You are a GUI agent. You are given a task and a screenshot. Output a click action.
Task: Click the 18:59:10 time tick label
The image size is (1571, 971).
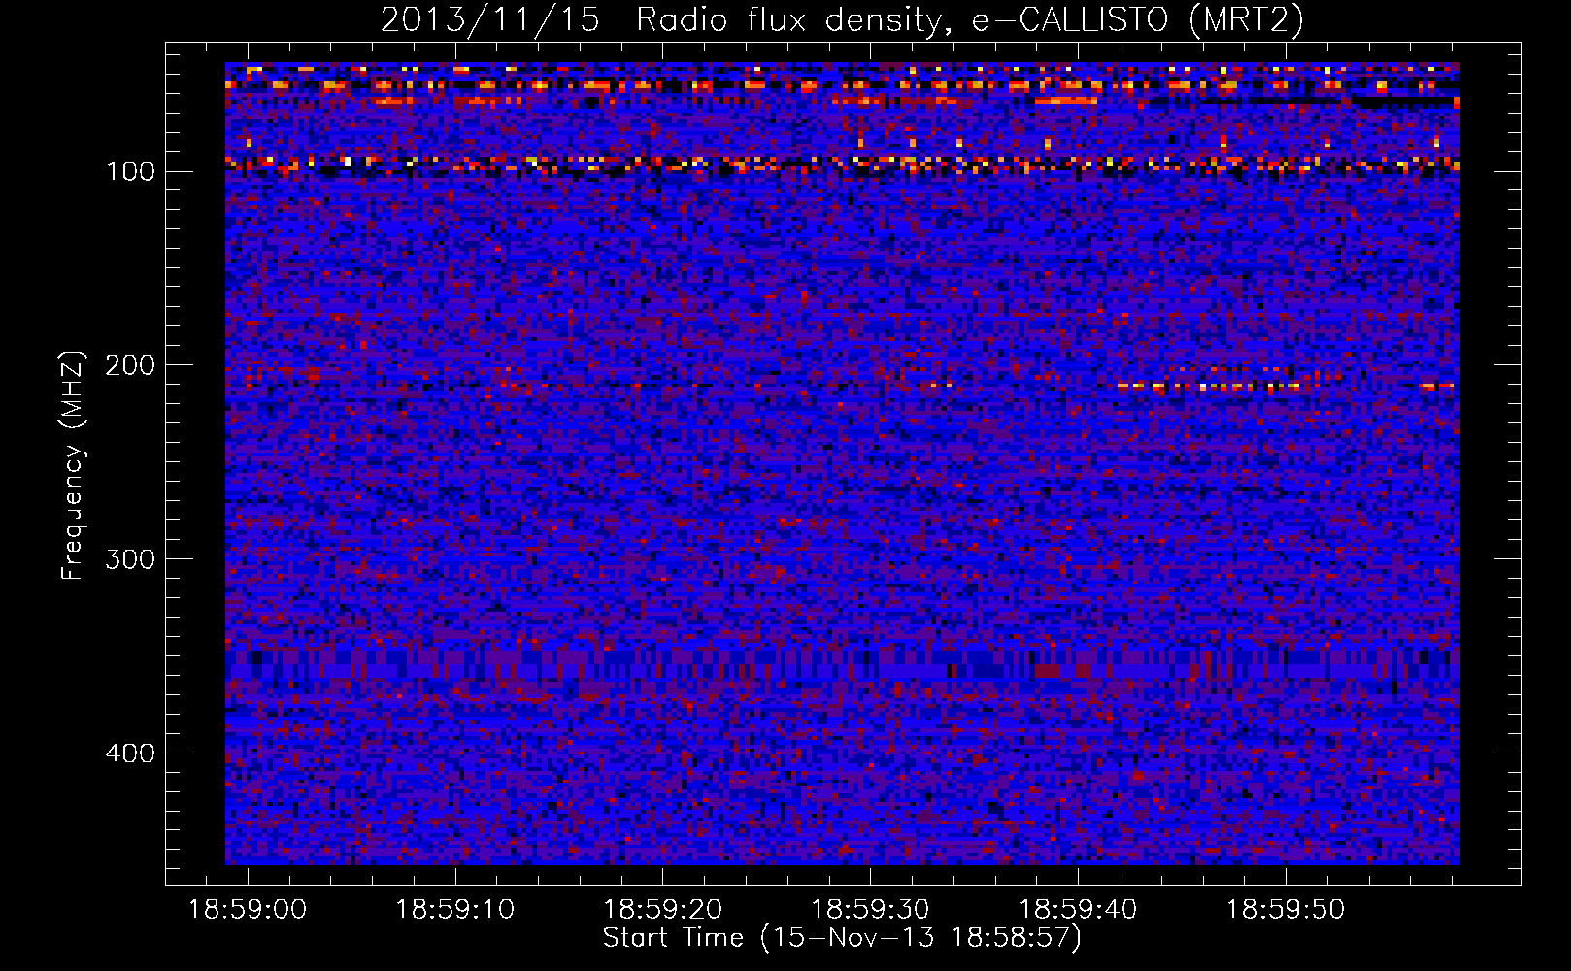tap(455, 910)
